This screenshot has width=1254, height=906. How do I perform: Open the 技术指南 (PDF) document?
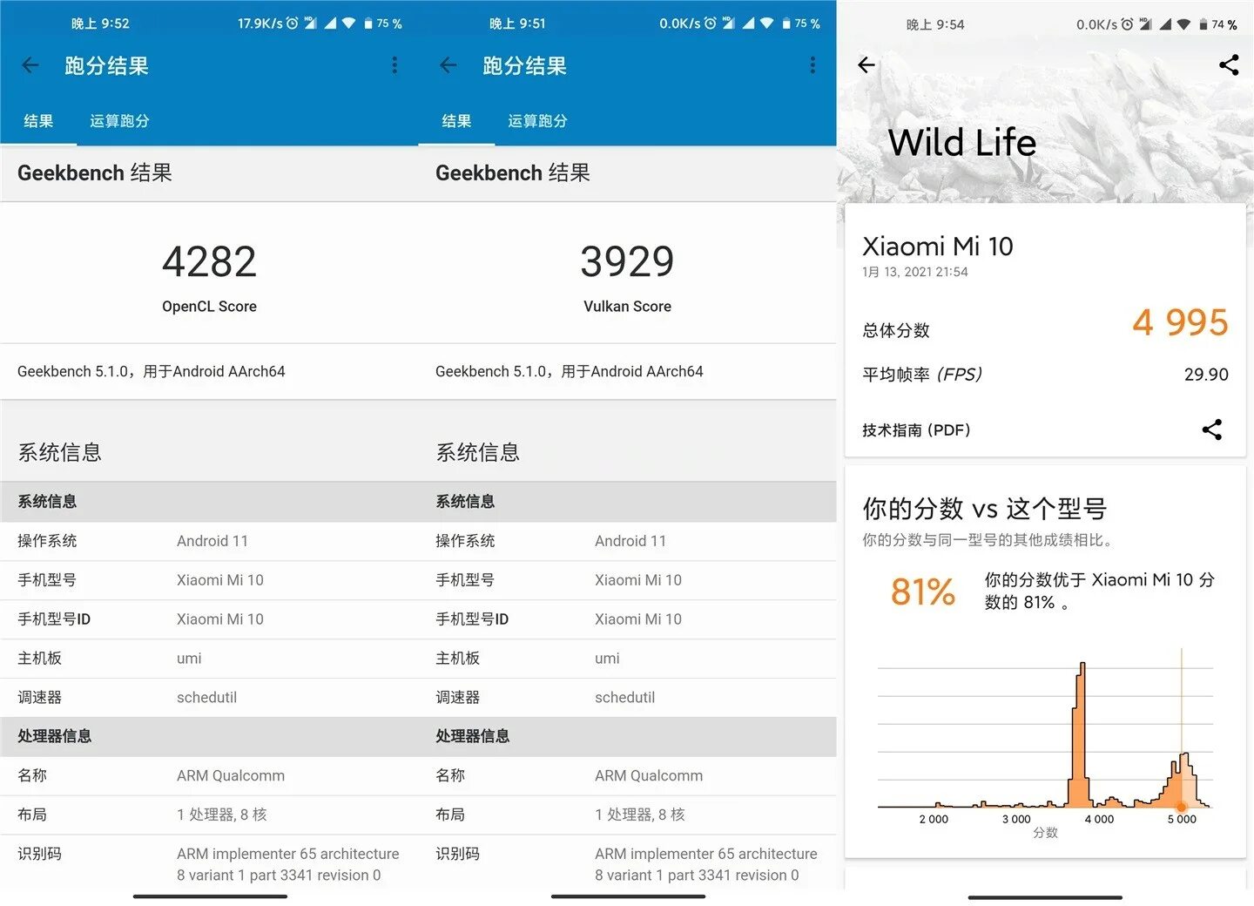(915, 429)
